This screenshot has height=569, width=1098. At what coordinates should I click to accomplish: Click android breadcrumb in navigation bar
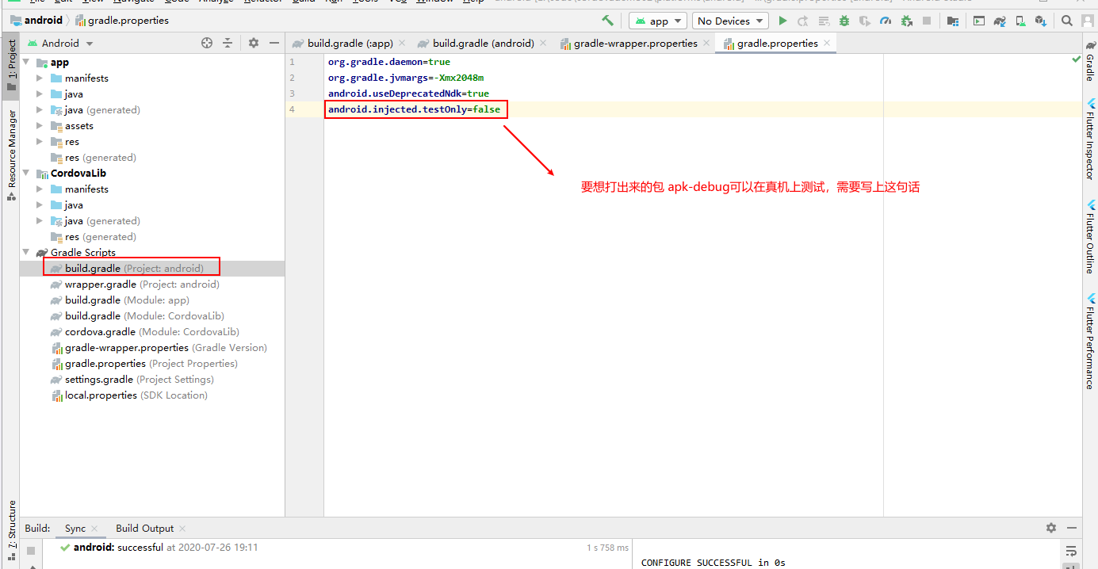pos(36,20)
